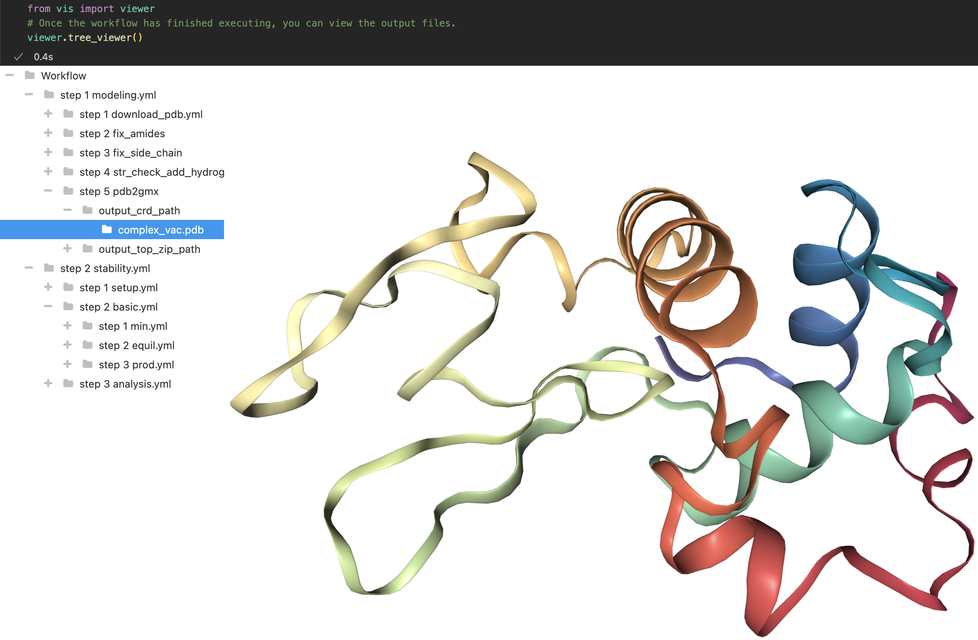The height and width of the screenshot is (640, 978).
Task: Click folder icon beside step 1 min.yml
Action: (x=88, y=326)
